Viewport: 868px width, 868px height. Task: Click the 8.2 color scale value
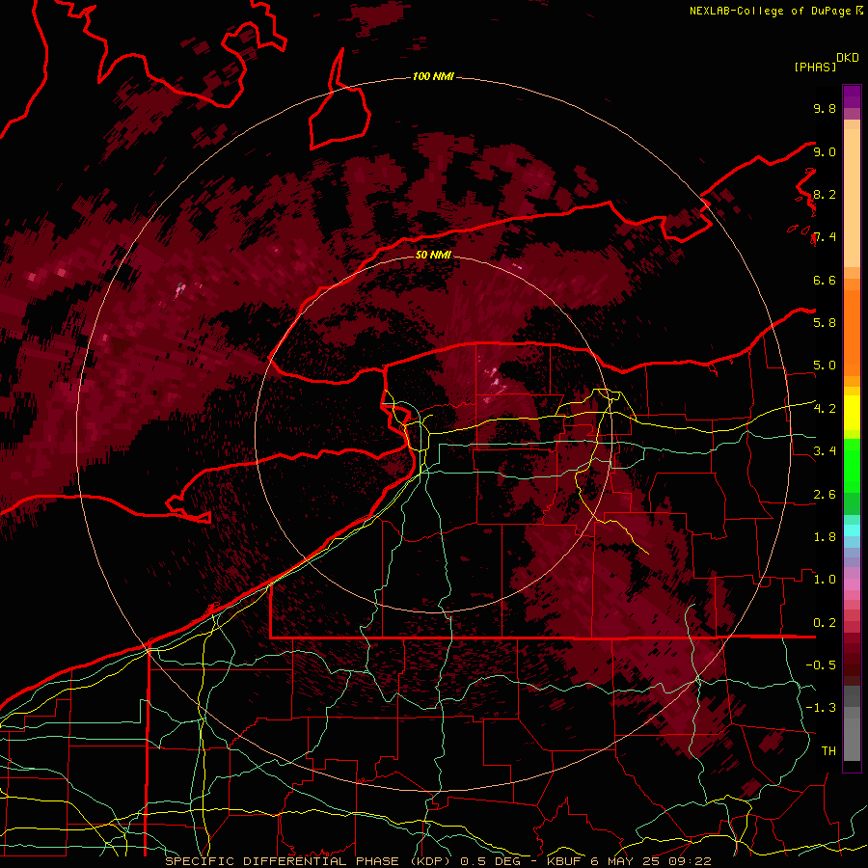coord(825,194)
